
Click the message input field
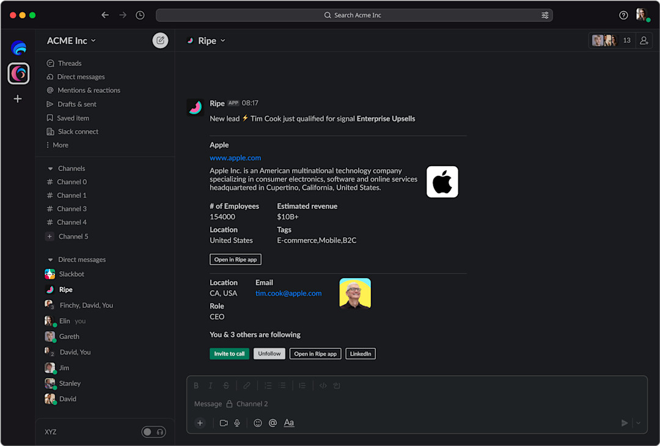point(417,404)
